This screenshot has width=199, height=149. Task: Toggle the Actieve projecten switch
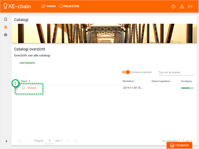[x=126, y=72]
